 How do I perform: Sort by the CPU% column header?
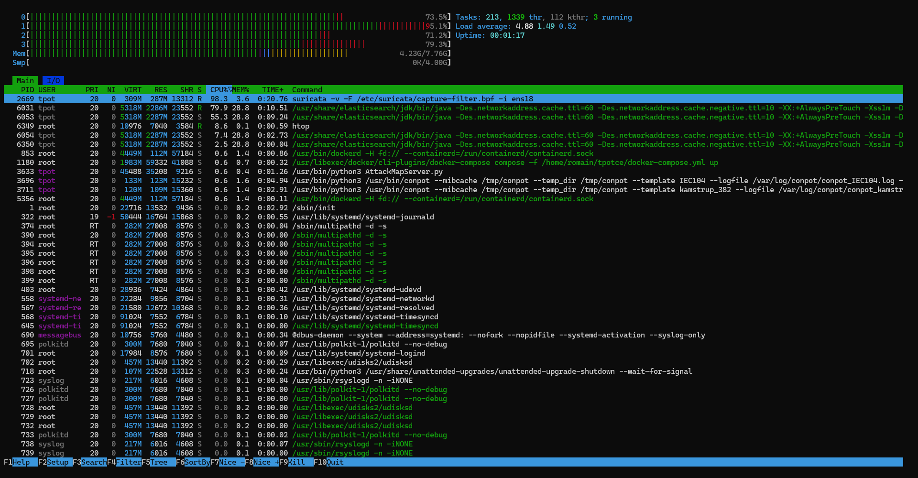point(219,90)
